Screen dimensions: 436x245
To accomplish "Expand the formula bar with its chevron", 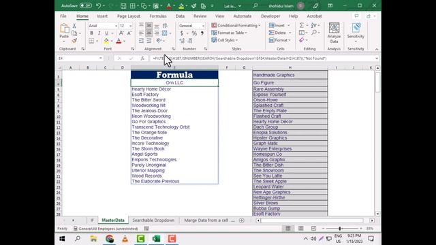I will point(377,59).
